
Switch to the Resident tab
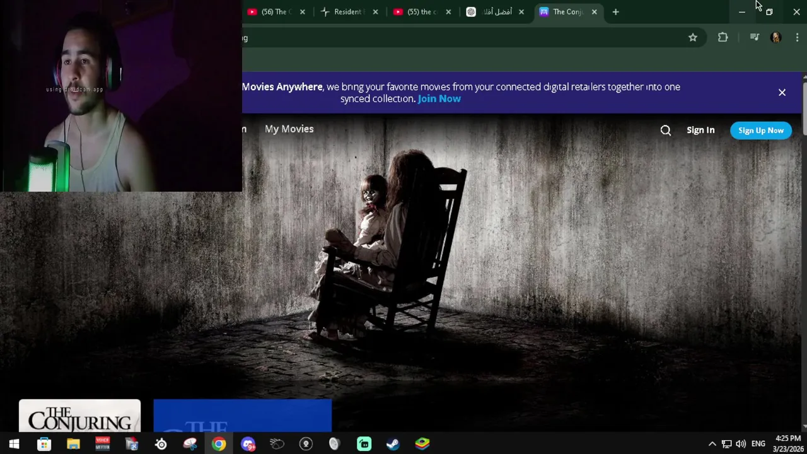point(348,11)
